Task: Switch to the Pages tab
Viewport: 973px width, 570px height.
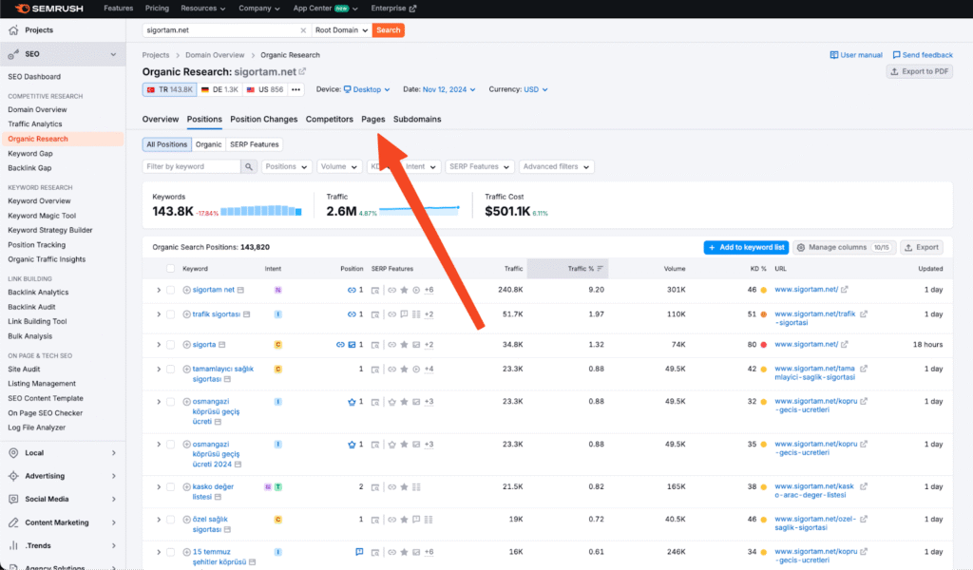Action: pos(373,120)
